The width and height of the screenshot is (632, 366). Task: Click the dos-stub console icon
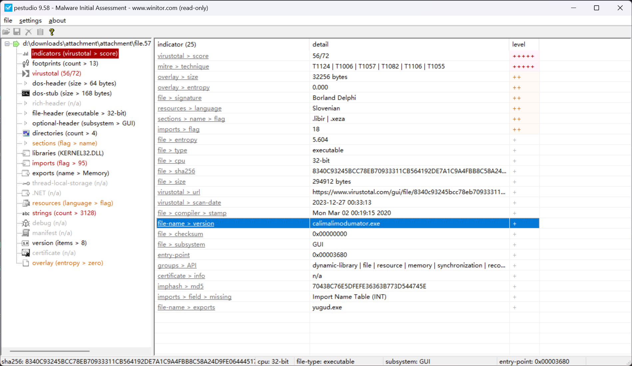(26, 93)
